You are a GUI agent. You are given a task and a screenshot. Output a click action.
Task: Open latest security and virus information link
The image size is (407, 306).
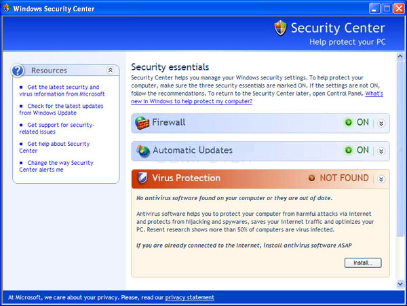62,91
